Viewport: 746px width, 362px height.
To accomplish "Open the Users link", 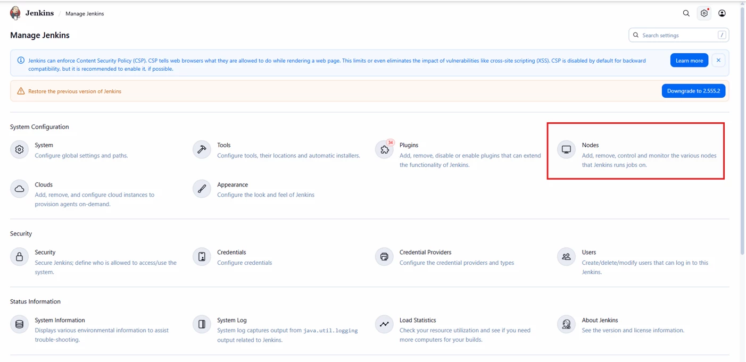I will click(589, 252).
